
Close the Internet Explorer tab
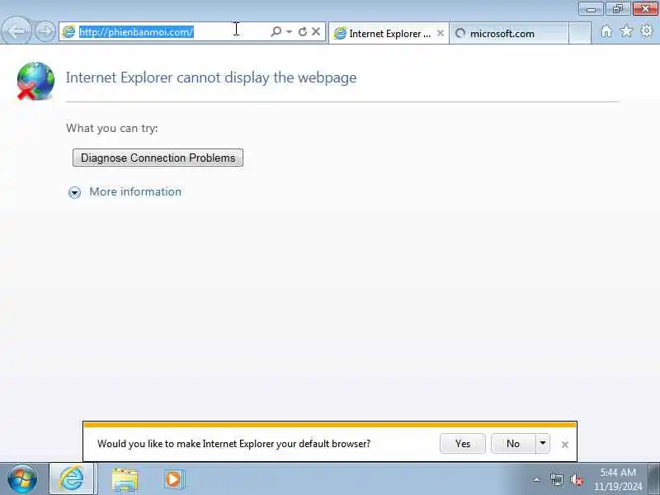441,33
